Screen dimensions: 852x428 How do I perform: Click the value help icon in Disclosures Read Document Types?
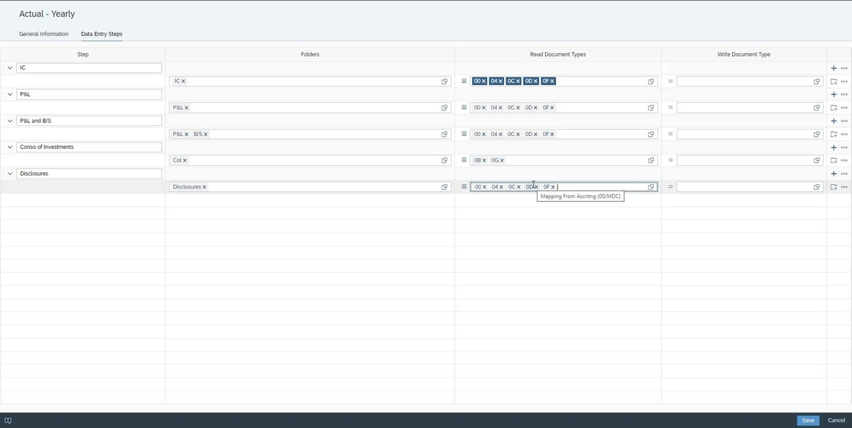tap(650, 186)
